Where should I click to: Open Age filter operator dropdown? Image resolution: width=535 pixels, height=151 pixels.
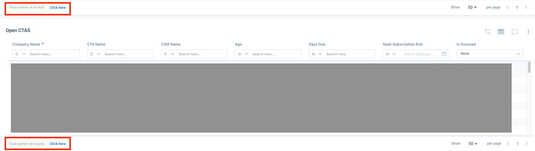243,54
